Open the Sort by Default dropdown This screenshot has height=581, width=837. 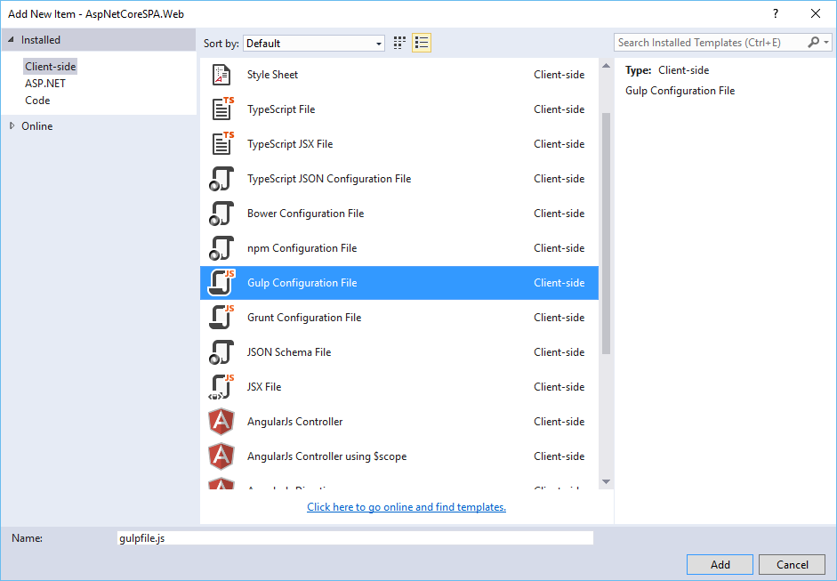coord(314,44)
